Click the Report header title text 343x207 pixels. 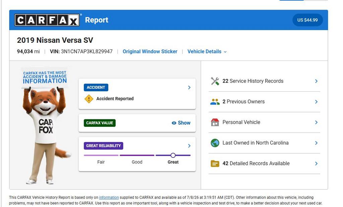coord(97,20)
